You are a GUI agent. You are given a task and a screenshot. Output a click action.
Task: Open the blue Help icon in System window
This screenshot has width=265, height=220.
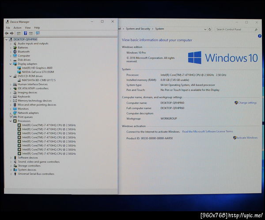(x=260, y=36)
